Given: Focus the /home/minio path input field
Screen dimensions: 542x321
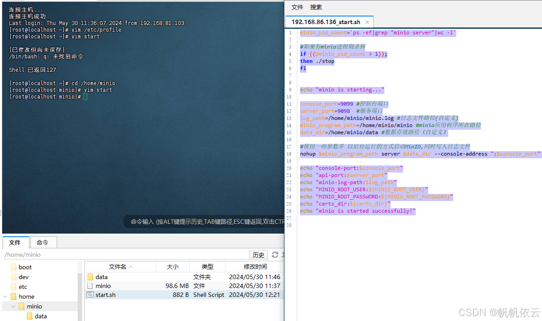Looking at the screenshot, I should (x=125, y=255).
